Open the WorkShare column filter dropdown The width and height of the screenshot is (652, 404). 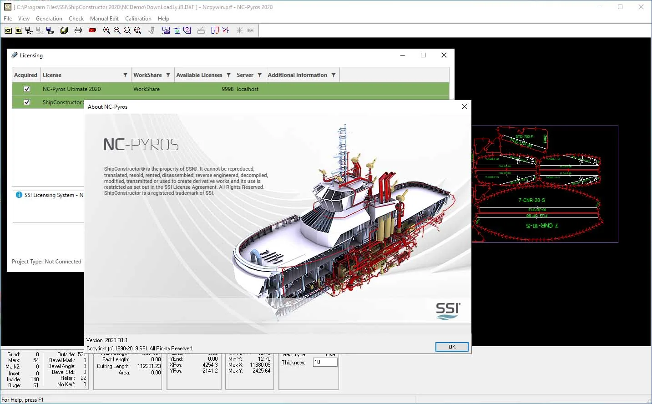coord(168,75)
